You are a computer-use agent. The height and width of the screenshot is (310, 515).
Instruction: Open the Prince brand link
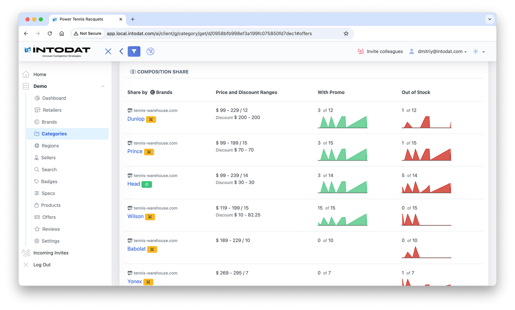click(135, 151)
